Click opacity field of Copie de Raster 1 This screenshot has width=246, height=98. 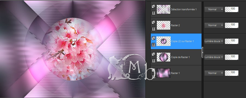(x=232, y=57)
